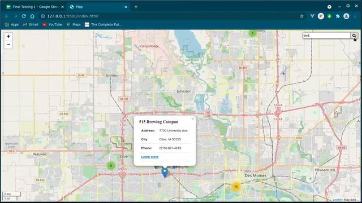The height and width of the screenshot is (203, 362).
Task: Open the browser home page
Action: pos(32,16)
